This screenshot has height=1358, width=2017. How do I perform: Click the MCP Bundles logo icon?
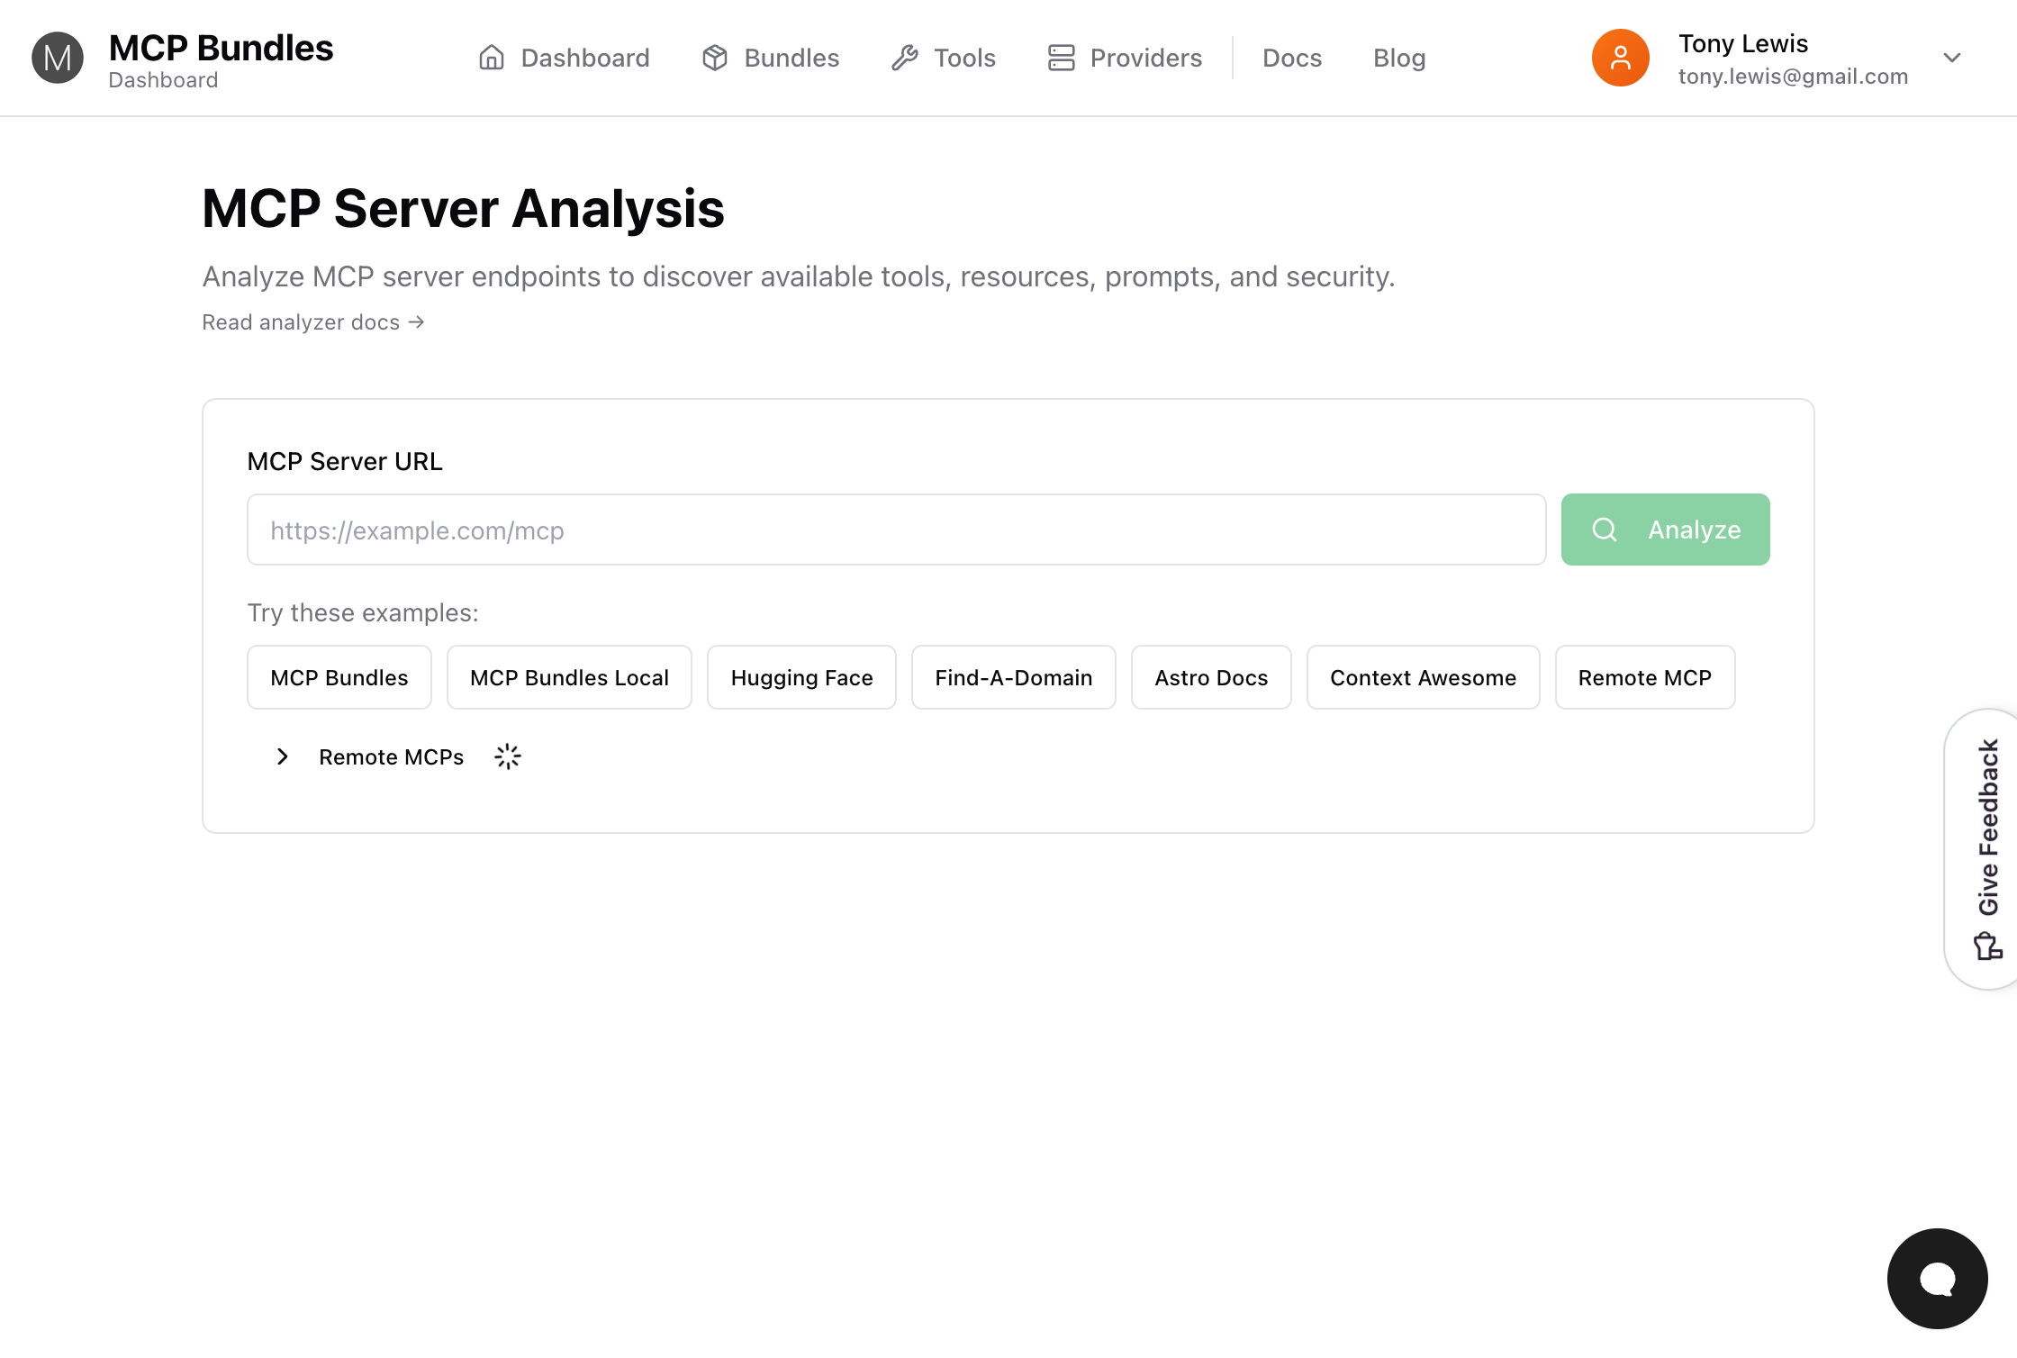58,58
